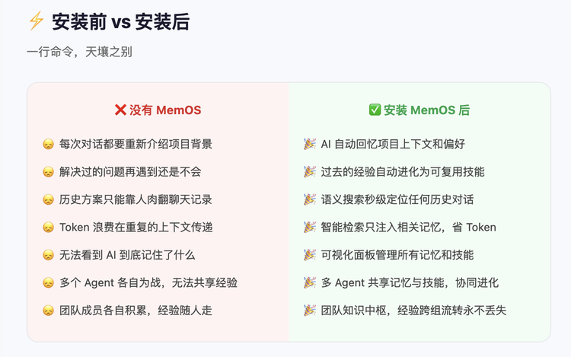The height and width of the screenshot is (357, 571).
Task: Click the 没有 MemOS column title
Action: pos(165,110)
